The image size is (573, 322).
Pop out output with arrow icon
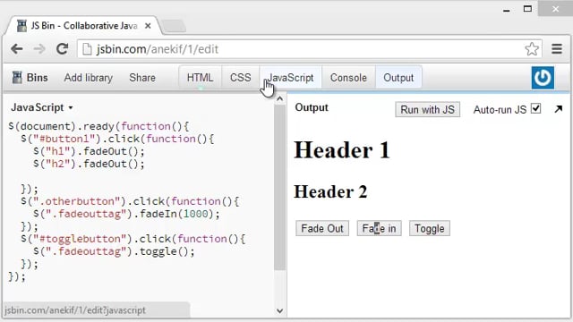tap(558, 109)
